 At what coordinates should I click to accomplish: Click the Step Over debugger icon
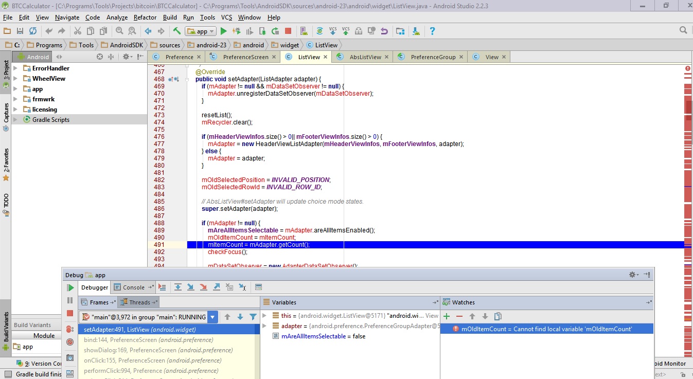(178, 287)
